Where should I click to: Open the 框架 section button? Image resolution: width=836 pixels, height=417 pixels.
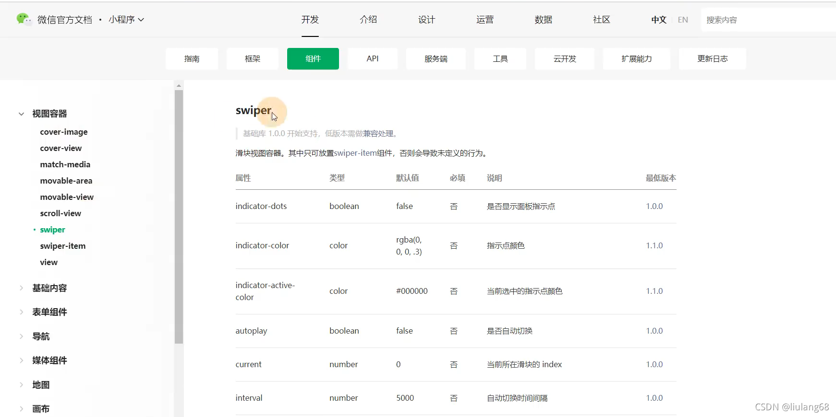coord(253,58)
